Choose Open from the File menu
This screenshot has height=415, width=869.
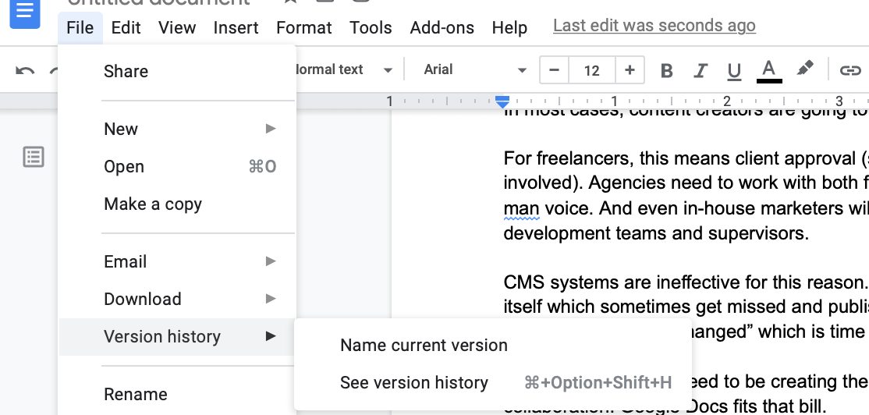pos(177,167)
